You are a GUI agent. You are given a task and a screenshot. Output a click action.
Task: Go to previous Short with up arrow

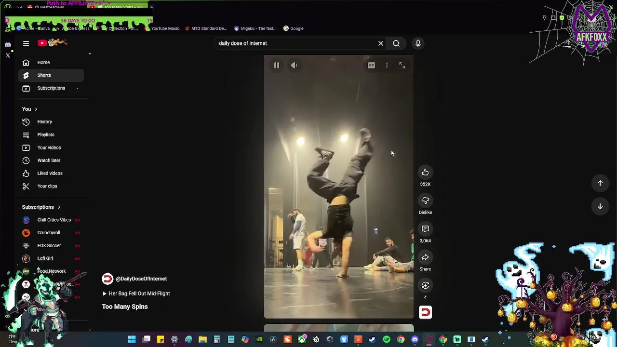tap(600, 183)
